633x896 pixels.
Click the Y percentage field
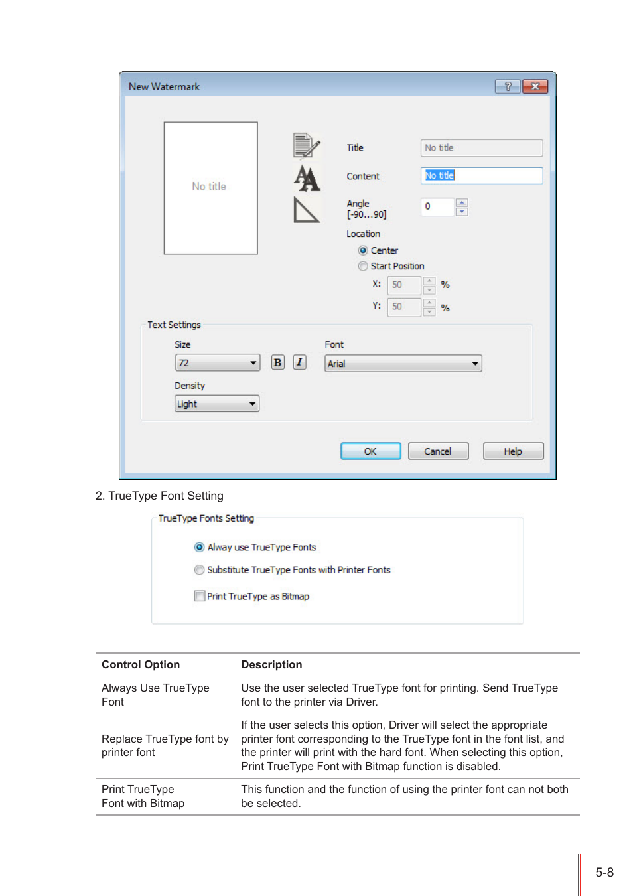coord(405,307)
